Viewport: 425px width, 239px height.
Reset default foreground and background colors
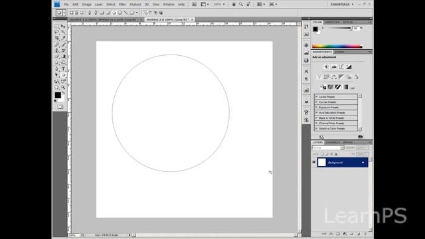pos(55,101)
